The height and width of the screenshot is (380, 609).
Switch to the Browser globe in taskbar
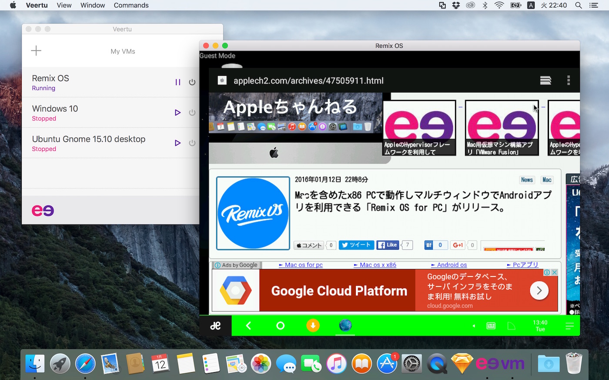pyautogui.click(x=345, y=325)
